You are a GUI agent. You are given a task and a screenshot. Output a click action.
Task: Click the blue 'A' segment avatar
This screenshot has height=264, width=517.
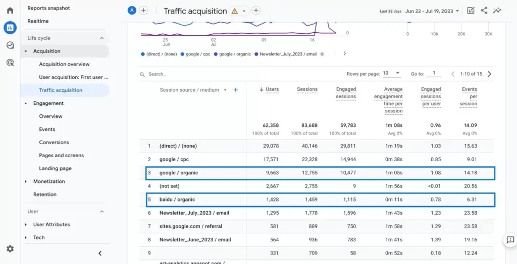click(x=132, y=11)
